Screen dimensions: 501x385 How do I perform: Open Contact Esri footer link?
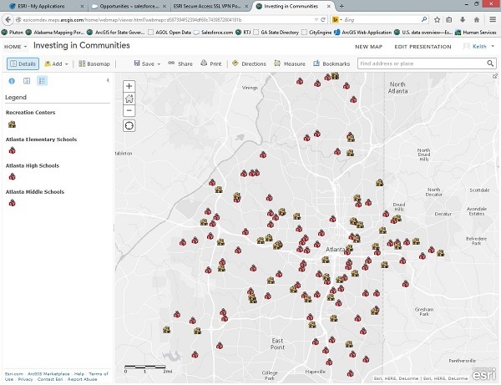tap(50, 379)
